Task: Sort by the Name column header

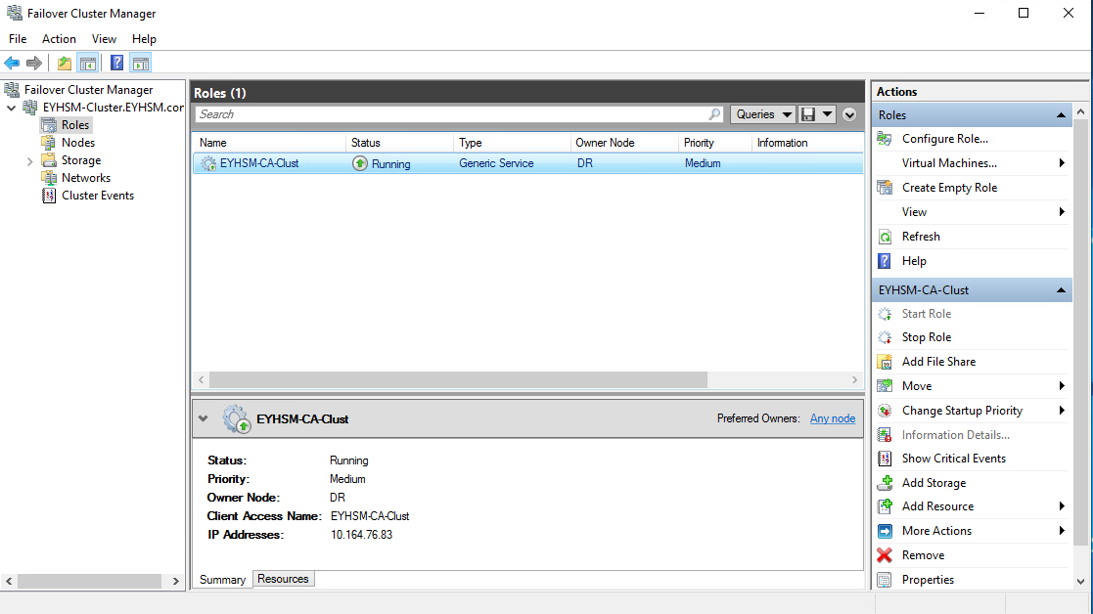Action: coord(269,143)
